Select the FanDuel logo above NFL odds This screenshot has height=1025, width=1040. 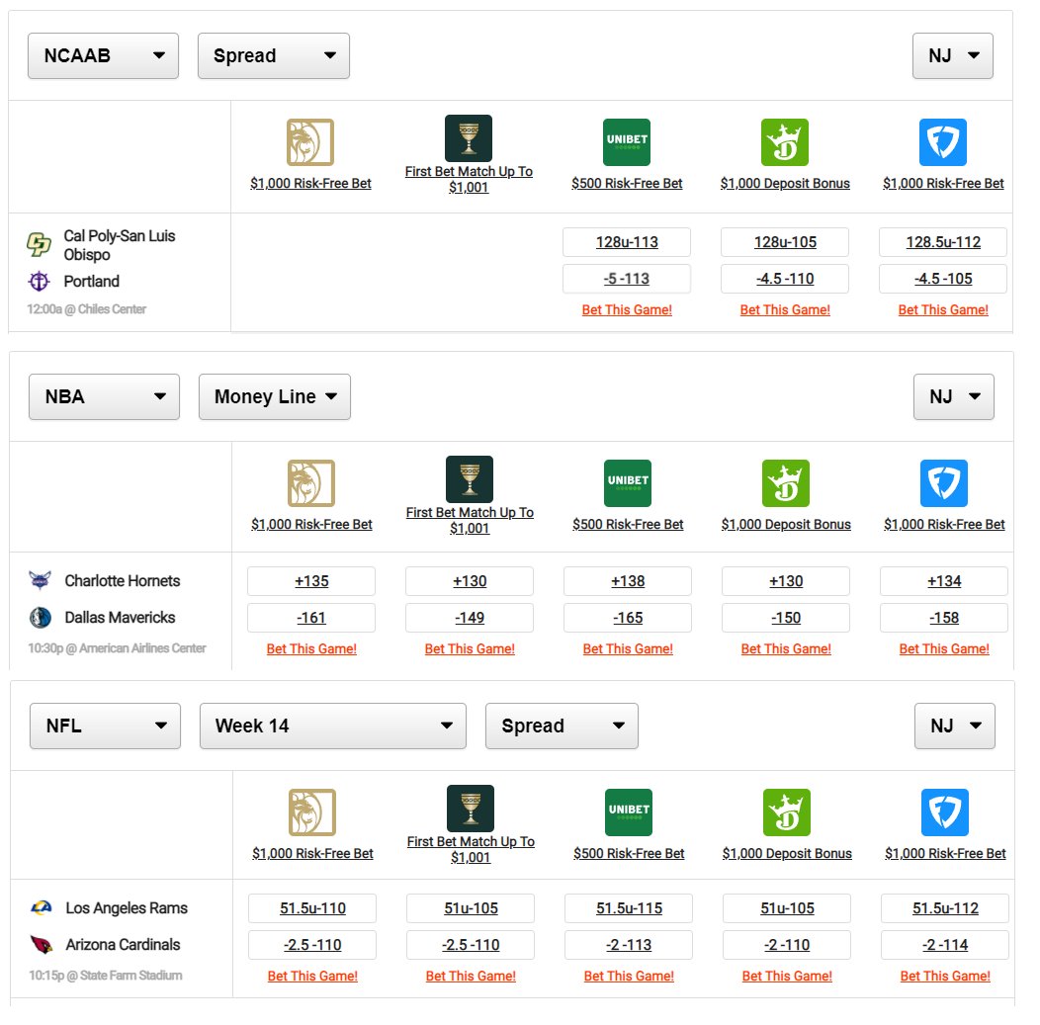click(944, 811)
